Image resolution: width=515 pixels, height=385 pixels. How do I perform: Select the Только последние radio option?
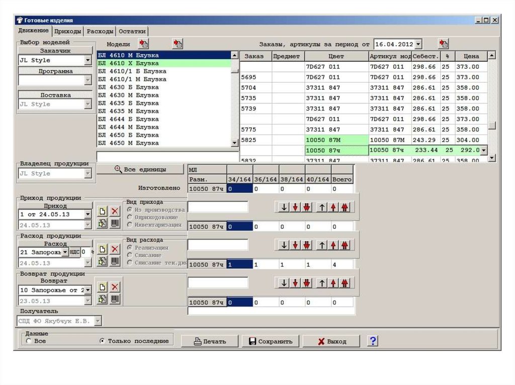102,341
